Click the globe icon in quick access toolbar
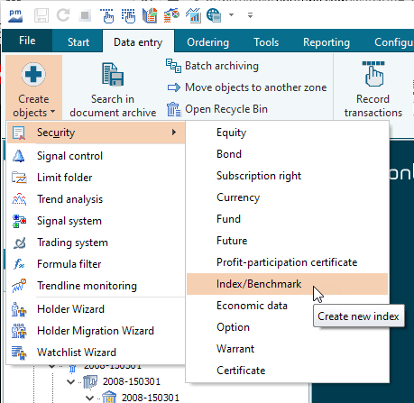The width and height of the screenshot is (414, 403). click(x=214, y=15)
